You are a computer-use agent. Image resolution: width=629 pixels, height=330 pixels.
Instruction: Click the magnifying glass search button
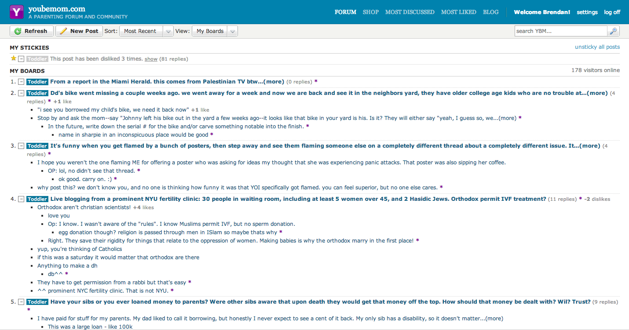pyautogui.click(x=613, y=31)
